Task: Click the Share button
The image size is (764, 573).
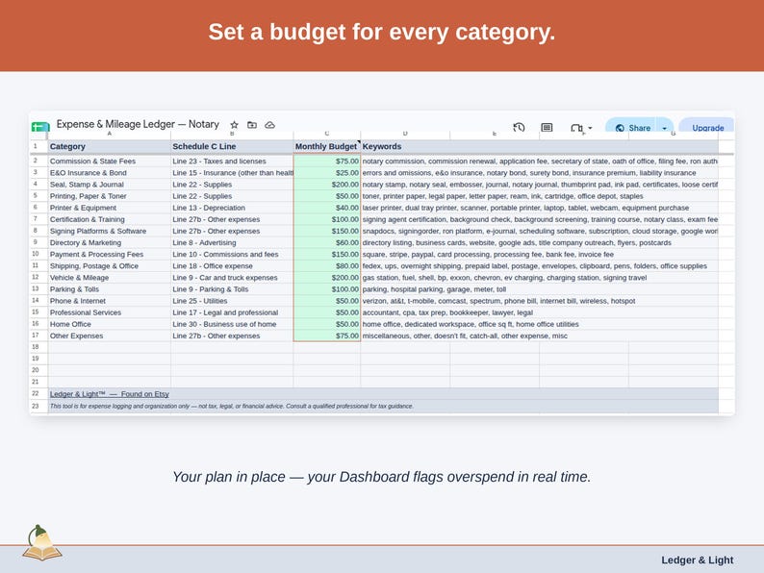Action: point(632,128)
